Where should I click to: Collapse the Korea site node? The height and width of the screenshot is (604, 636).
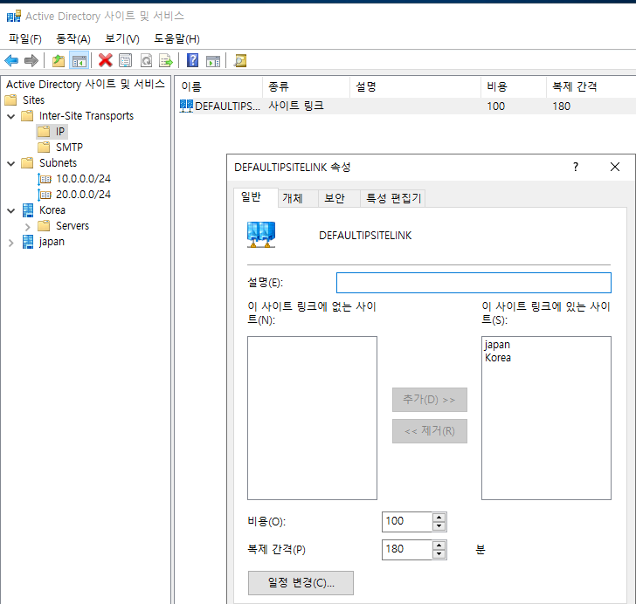click(11, 210)
